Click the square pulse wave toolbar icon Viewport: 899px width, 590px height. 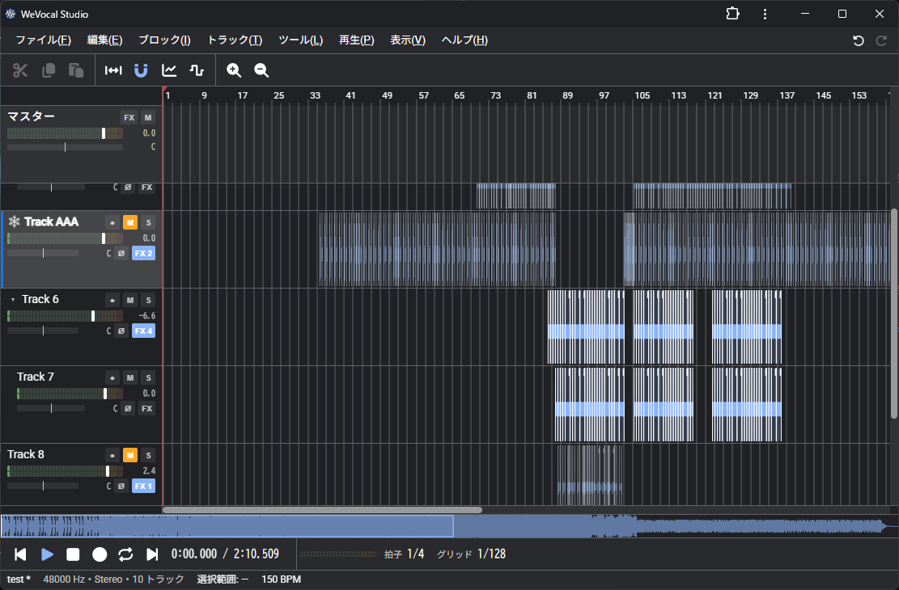click(x=197, y=70)
